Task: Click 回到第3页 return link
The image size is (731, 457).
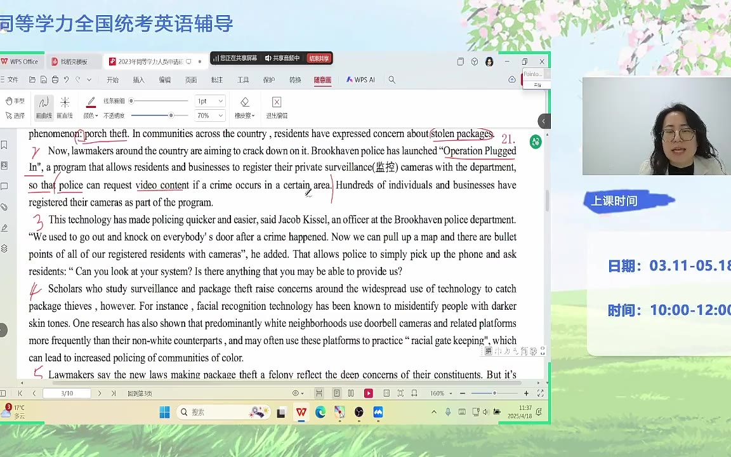Action: (140, 394)
